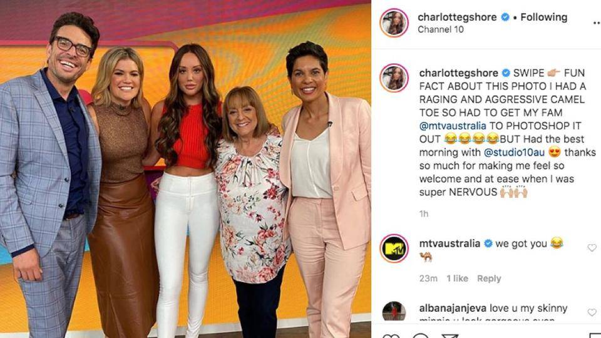Like the albanajanjeva comment with the heart
Viewport: 601px width, 338px height.
click(592, 312)
